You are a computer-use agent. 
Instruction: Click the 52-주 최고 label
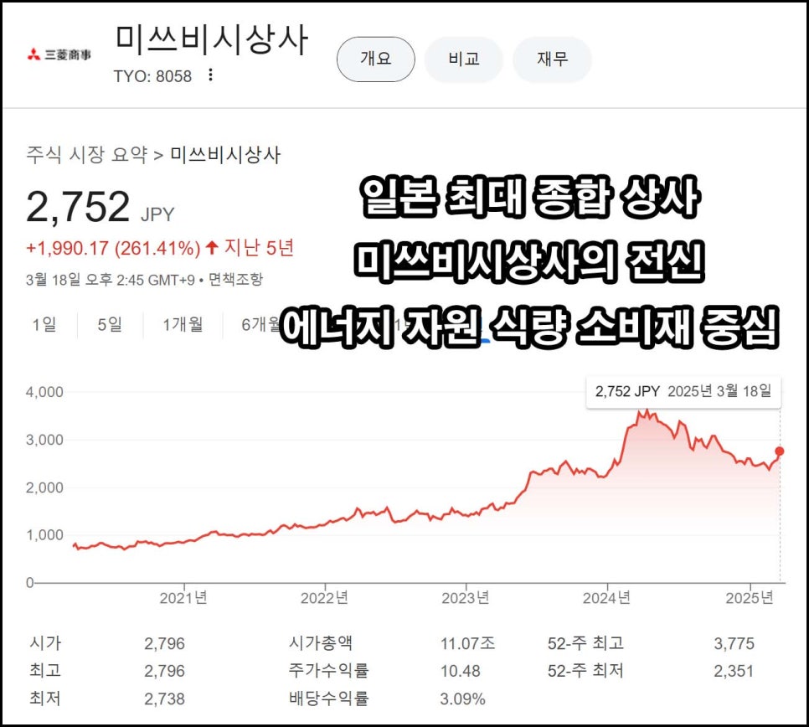(585, 643)
